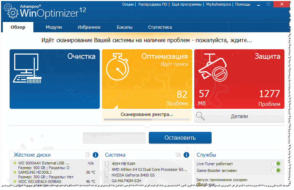Close the WinOptimizer window
This screenshot has height=190, width=294.
(282, 4)
